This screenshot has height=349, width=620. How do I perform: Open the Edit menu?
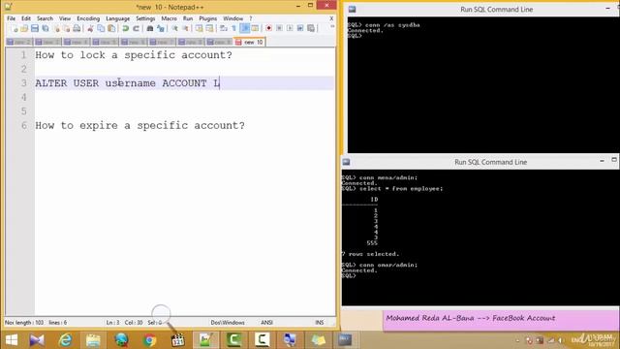point(26,18)
